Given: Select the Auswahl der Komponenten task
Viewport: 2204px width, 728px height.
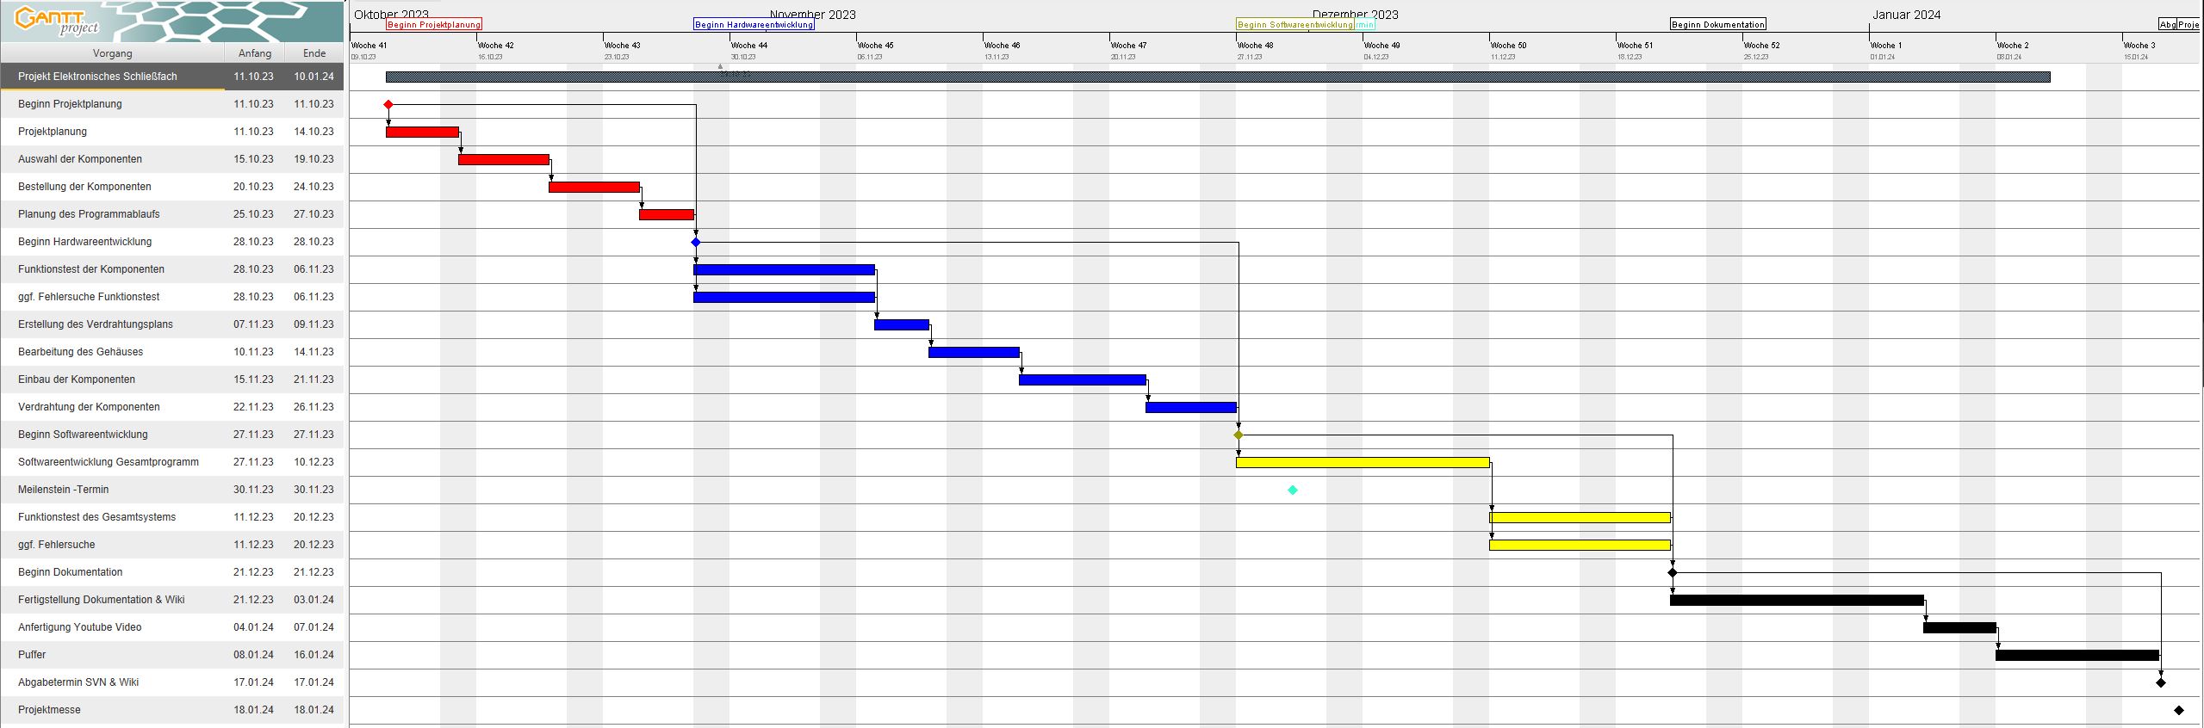Looking at the screenshot, I should point(80,159).
